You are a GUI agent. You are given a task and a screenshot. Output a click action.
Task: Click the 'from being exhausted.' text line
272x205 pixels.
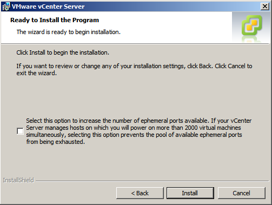pyautogui.click(x=56, y=142)
